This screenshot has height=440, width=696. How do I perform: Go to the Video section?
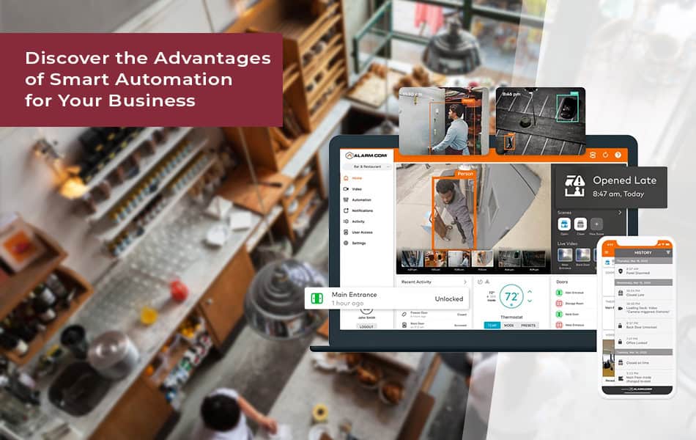coord(356,188)
